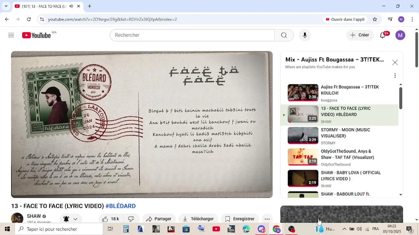
Task: Switch to the FACE TO FACE browser tab
Action: click(x=45, y=6)
